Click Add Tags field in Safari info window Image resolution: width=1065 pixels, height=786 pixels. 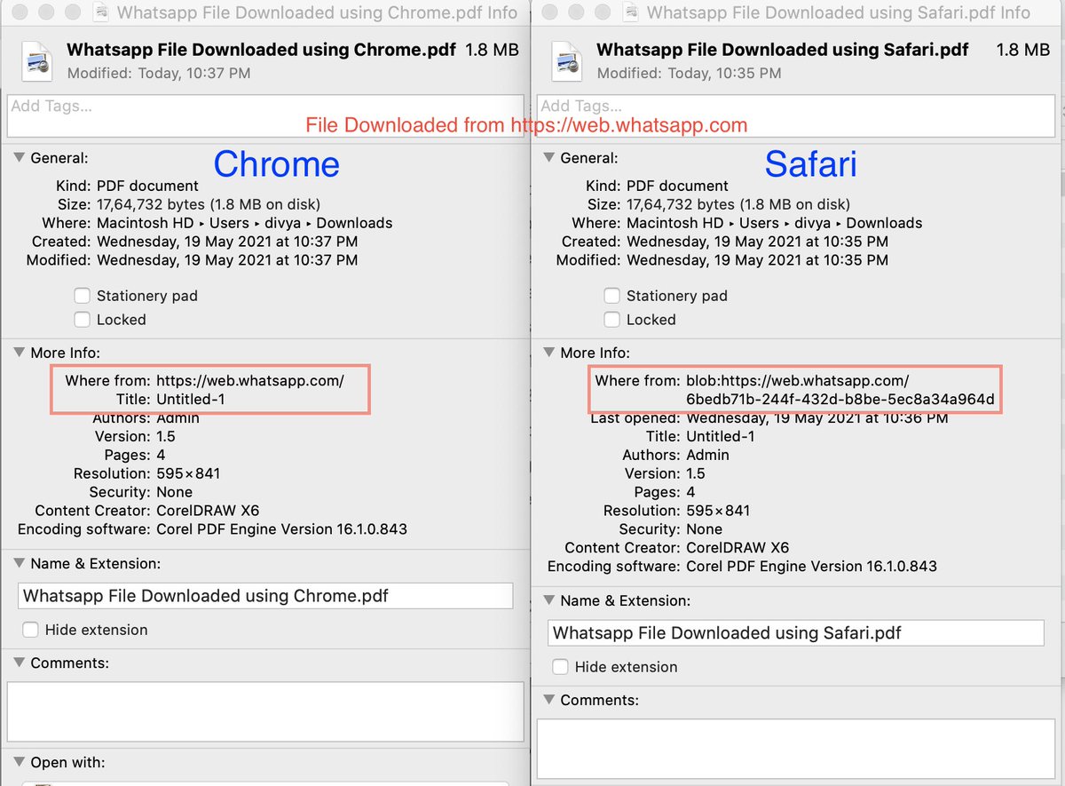click(794, 115)
